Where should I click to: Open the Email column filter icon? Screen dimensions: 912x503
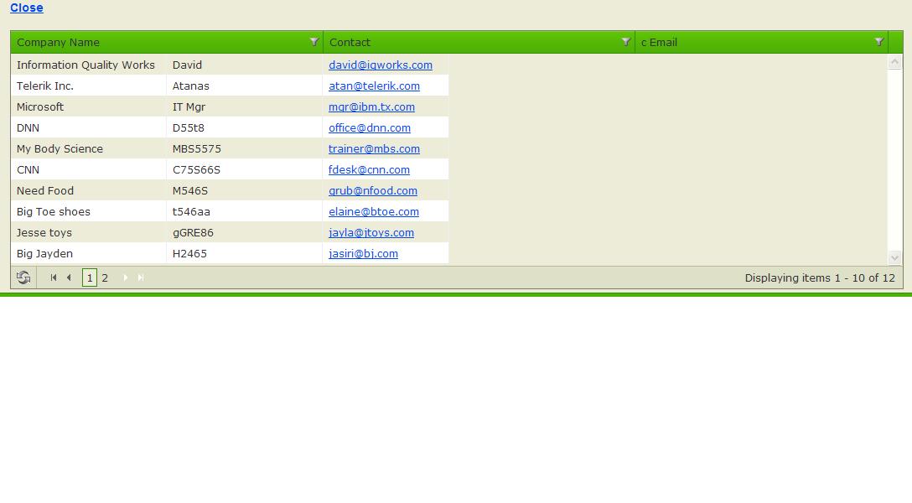click(x=878, y=42)
